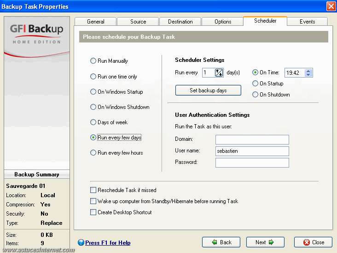Open the Source tab
337x253 pixels.
138,22
